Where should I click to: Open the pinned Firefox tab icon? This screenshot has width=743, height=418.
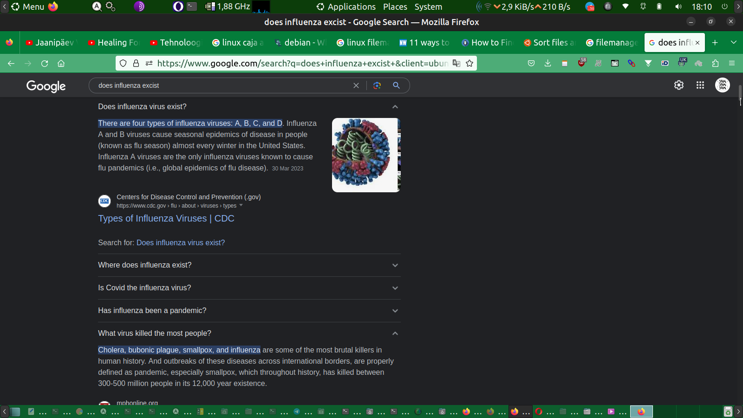click(9, 42)
